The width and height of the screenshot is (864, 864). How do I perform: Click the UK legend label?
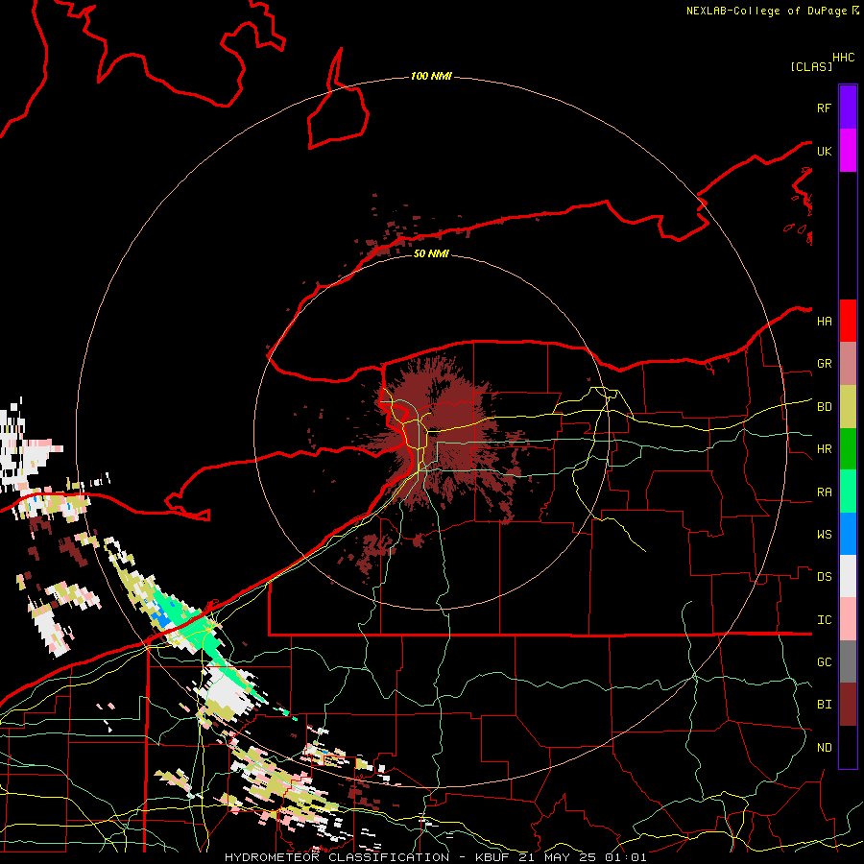coord(824,151)
